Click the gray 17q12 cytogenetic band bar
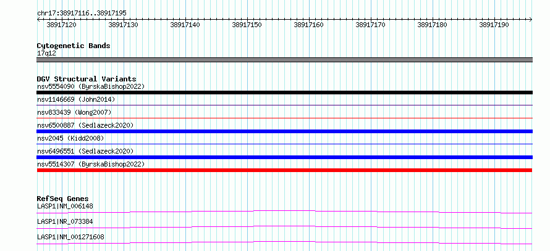This screenshot has height=251, width=550. point(284,60)
